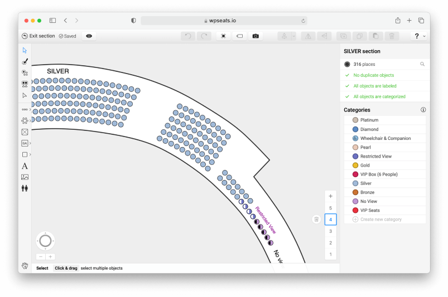This screenshot has width=448, height=297.
Task: Select the Silver category
Action: pyautogui.click(x=385, y=183)
